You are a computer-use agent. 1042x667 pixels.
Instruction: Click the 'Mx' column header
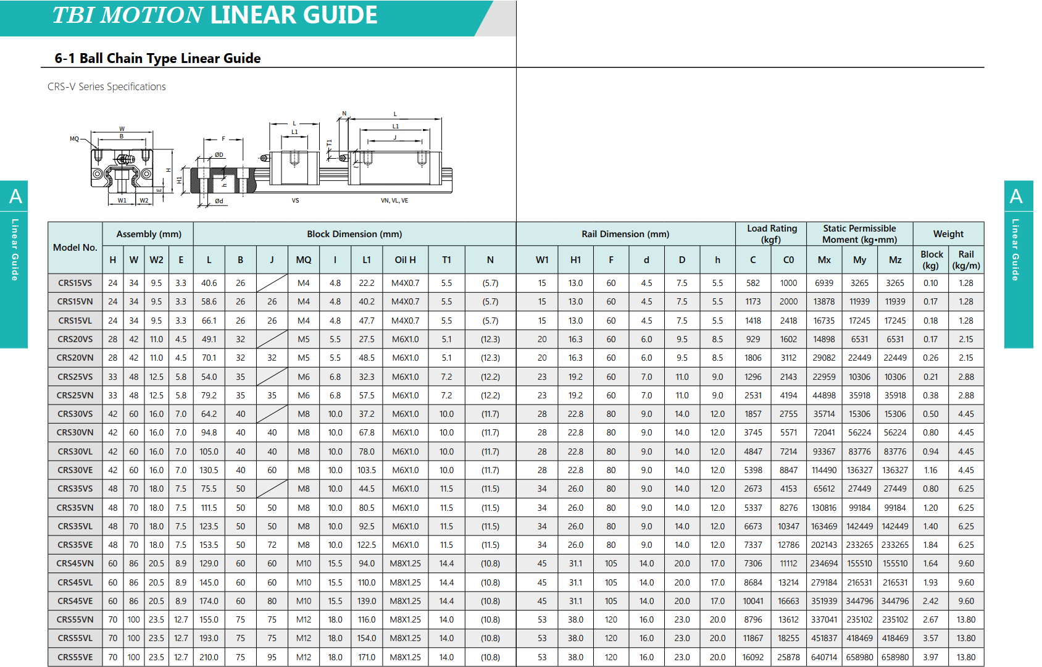[x=824, y=260]
